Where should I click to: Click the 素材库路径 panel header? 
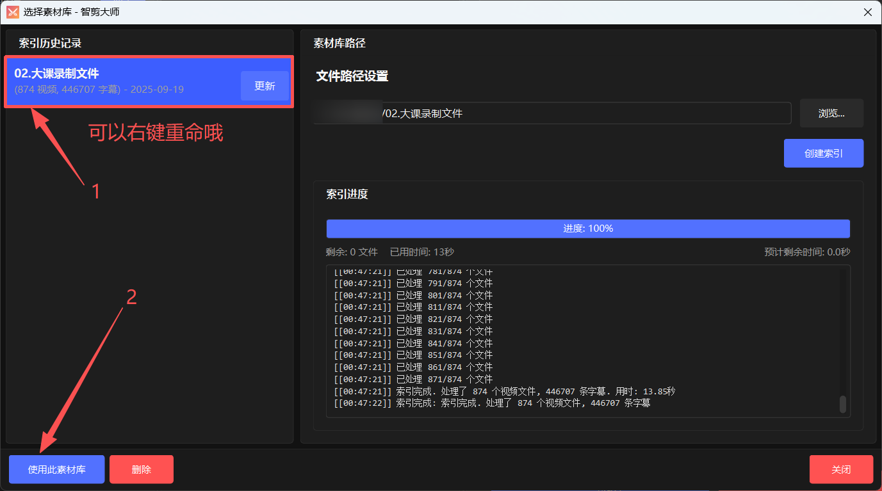pyautogui.click(x=339, y=44)
